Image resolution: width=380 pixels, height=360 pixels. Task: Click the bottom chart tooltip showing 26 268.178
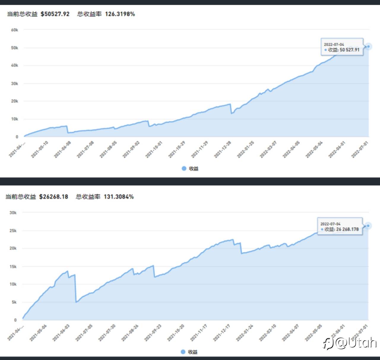point(340,227)
